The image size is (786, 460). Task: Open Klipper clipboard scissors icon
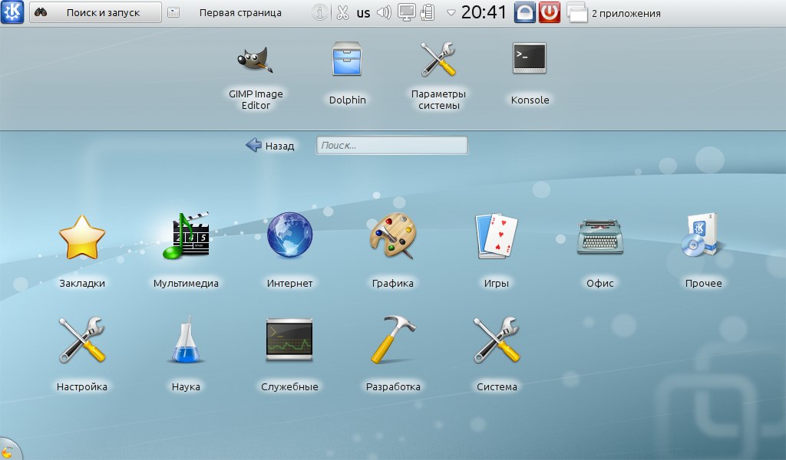(x=342, y=12)
